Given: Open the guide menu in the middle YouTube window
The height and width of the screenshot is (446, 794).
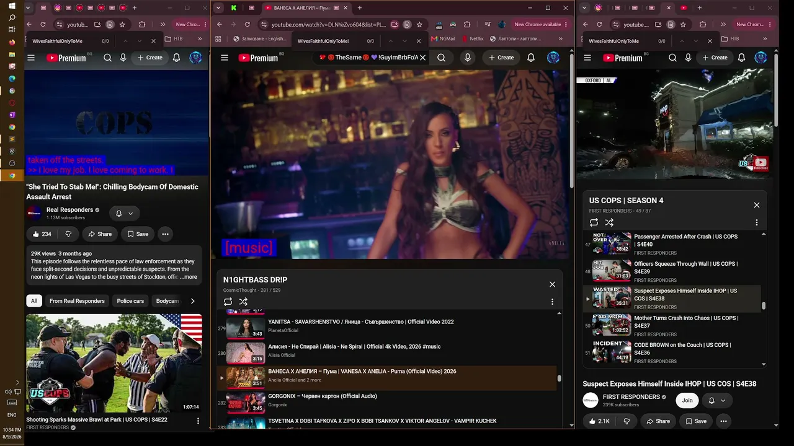Looking at the screenshot, I should [x=225, y=58].
